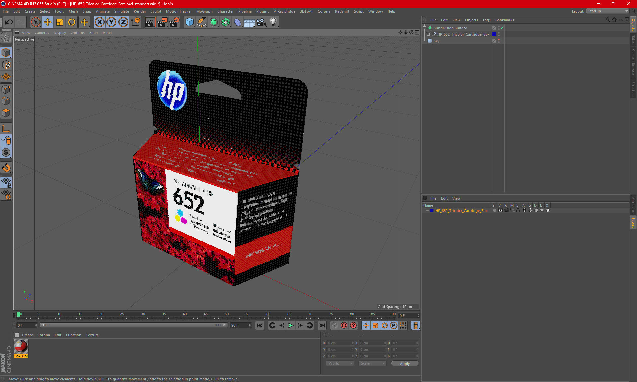
Task: Open the Spline pen tool
Action: click(x=202, y=22)
